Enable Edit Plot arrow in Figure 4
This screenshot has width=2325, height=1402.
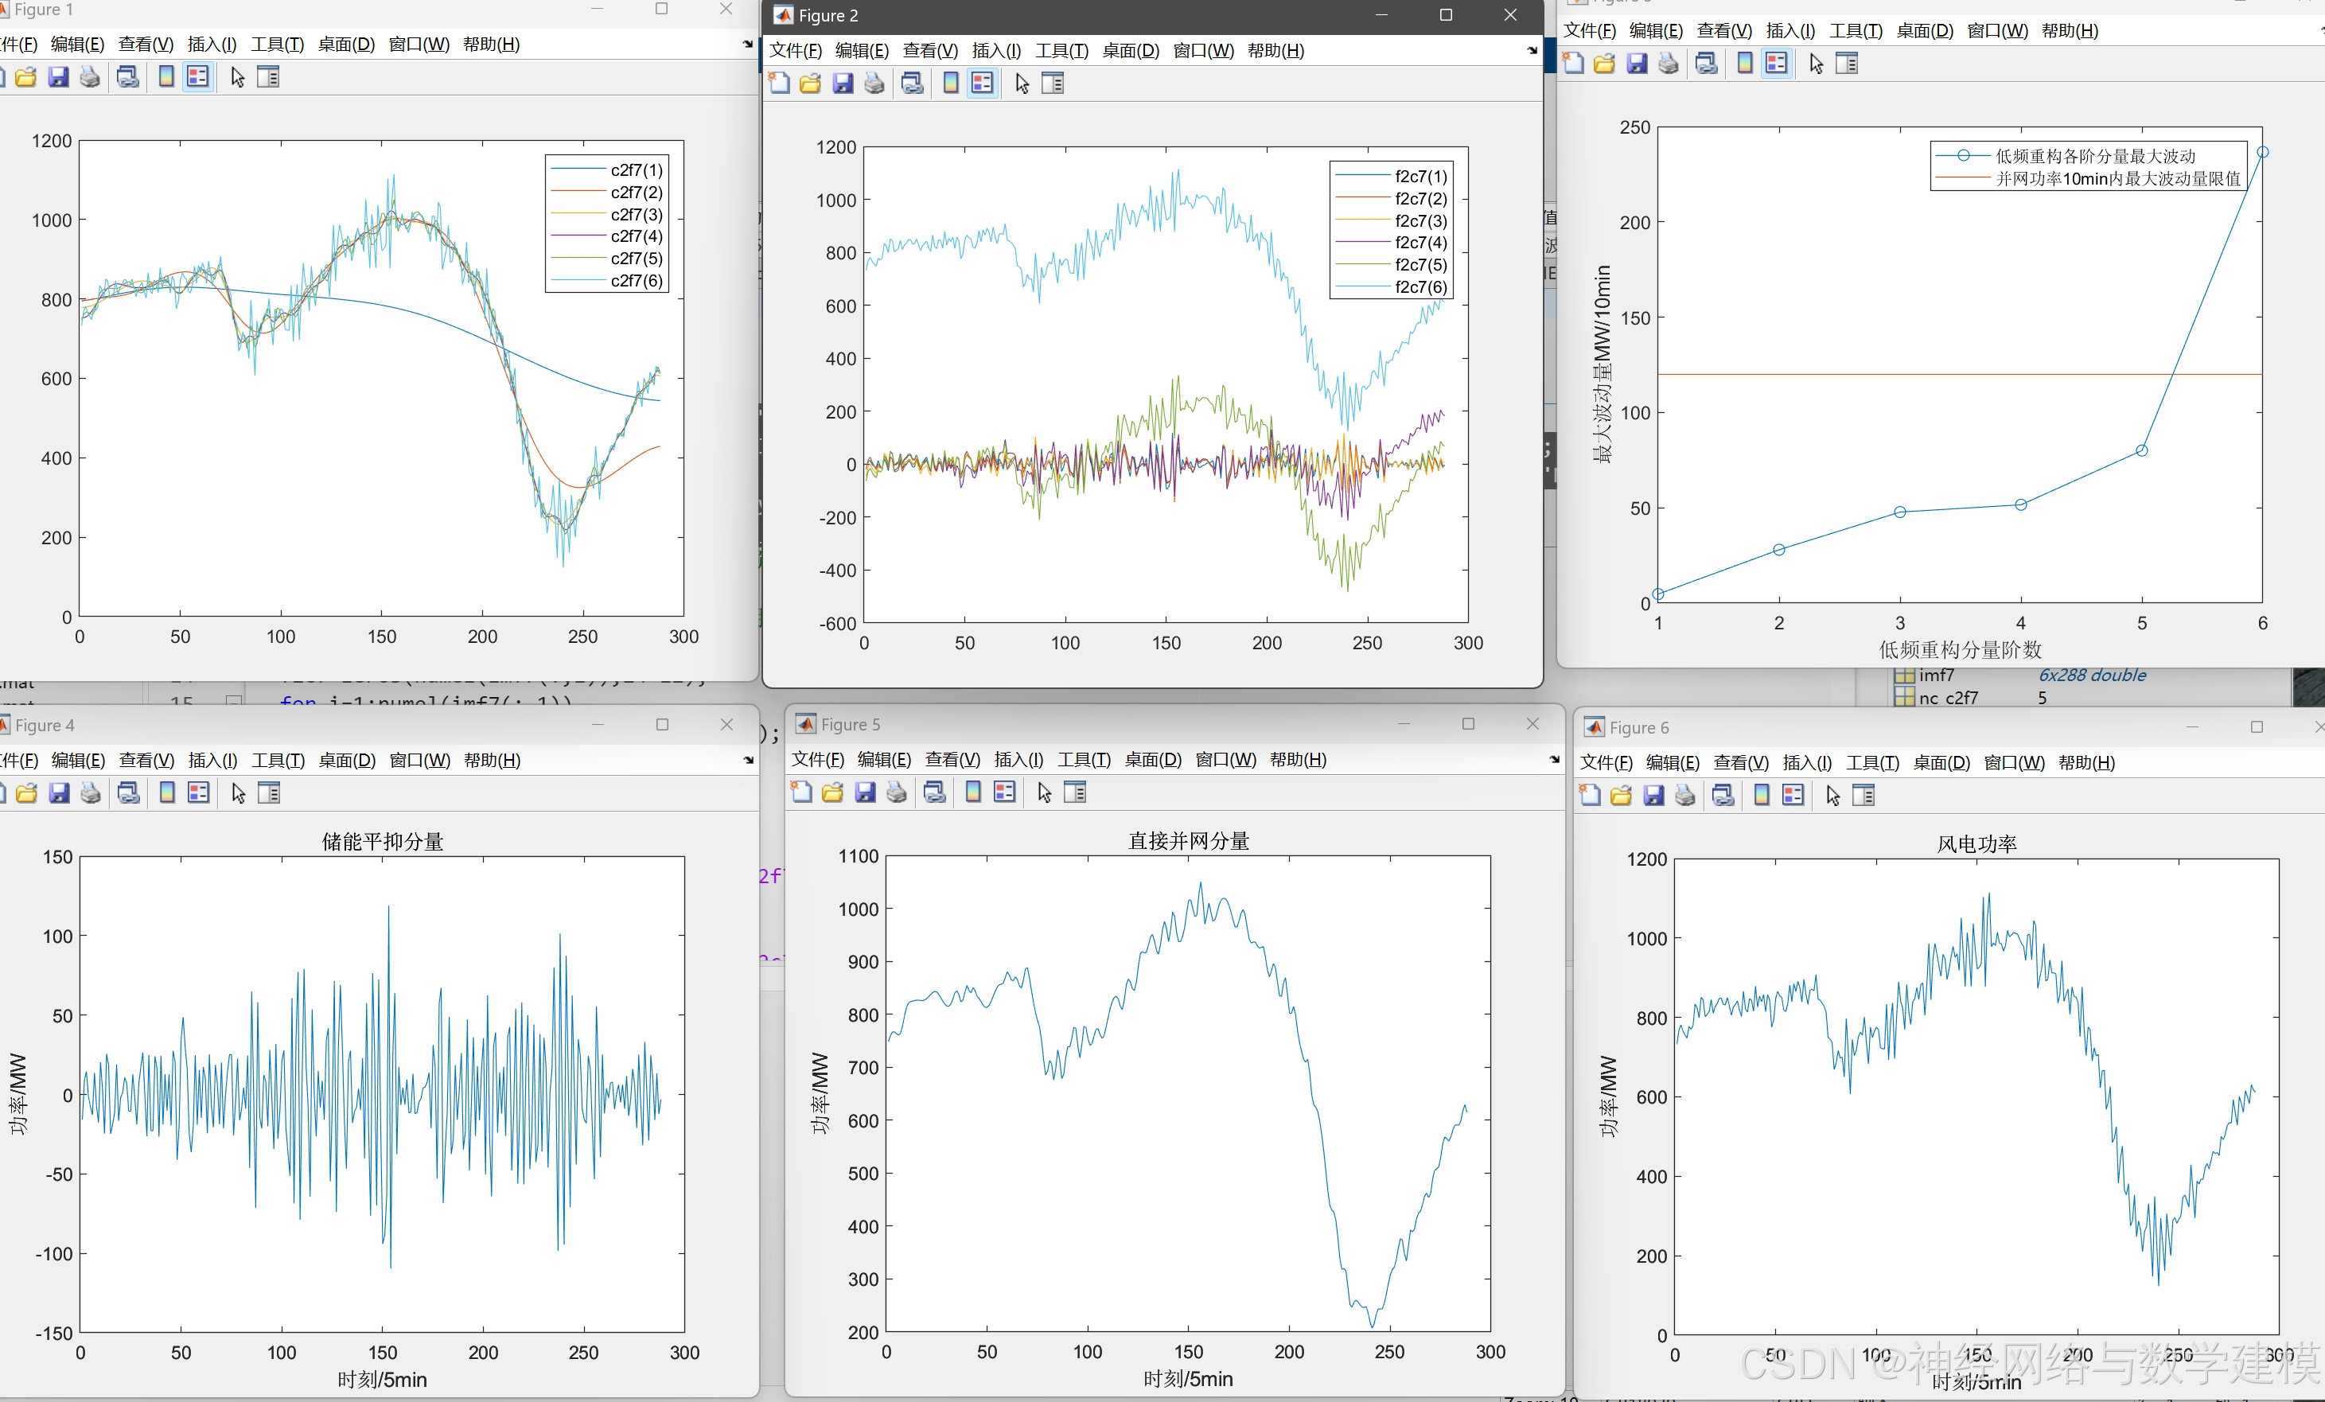point(239,793)
